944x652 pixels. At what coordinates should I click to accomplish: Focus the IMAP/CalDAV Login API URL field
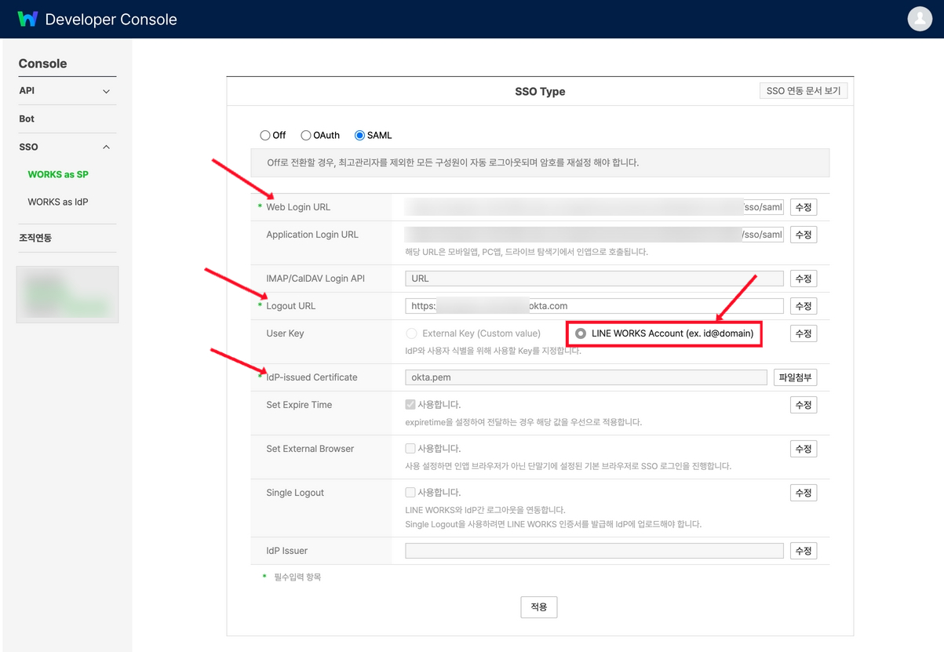(x=594, y=279)
